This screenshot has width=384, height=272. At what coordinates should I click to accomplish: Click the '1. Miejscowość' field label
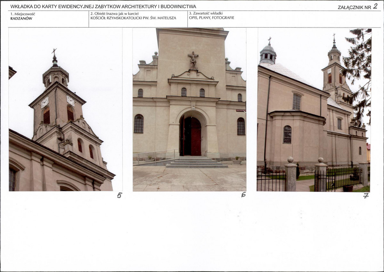pyautogui.click(x=23, y=14)
